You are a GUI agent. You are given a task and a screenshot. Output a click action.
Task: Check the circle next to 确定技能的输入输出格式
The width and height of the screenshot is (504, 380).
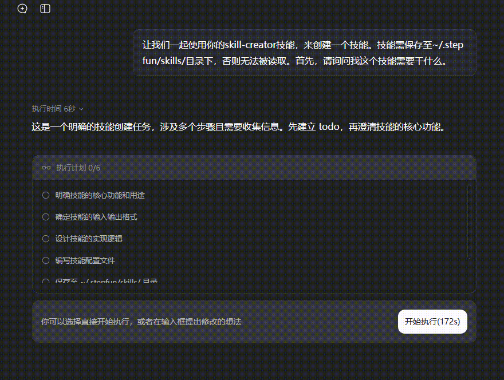pyautogui.click(x=45, y=216)
